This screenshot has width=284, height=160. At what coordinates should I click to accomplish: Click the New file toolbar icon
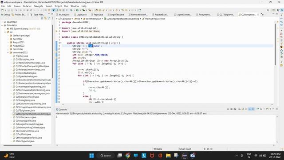(x=3, y=10)
